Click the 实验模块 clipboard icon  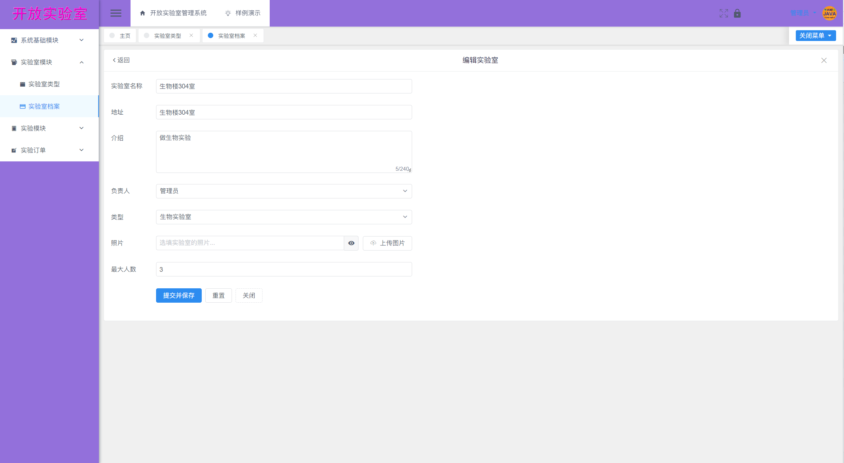point(14,128)
